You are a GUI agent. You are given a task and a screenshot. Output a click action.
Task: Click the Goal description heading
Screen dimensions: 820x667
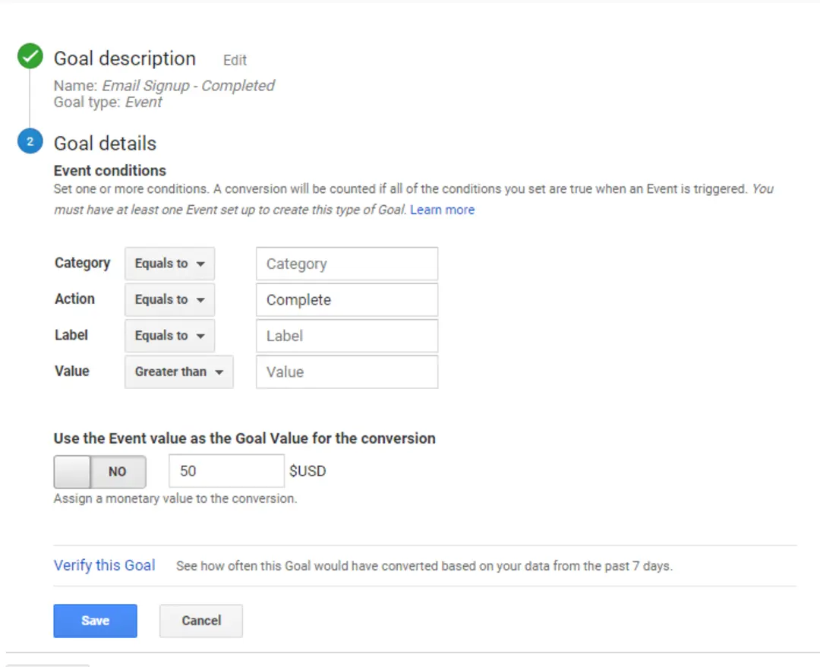coord(125,58)
